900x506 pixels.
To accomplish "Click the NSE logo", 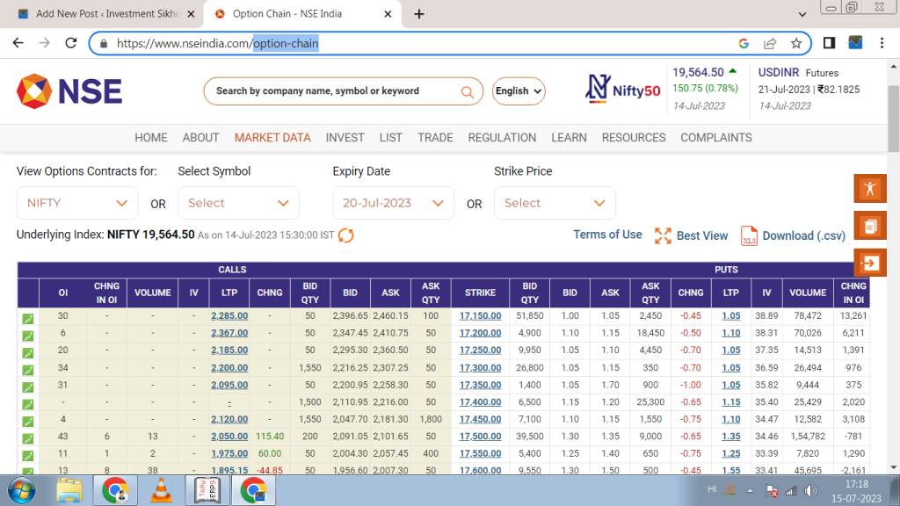I will (69, 91).
